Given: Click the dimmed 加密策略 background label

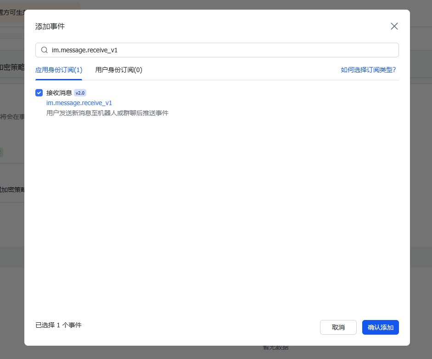Looking at the screenshot, I should (11, 190).
